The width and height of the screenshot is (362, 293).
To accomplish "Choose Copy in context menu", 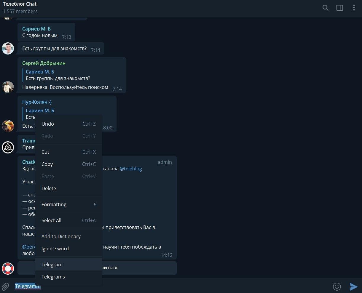I will [68, 164].
